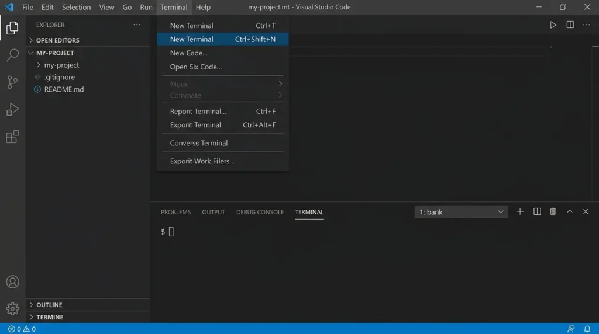Open the Run and Debug view icon
This screenshot has height=334, width=599.
click(12, 109)
